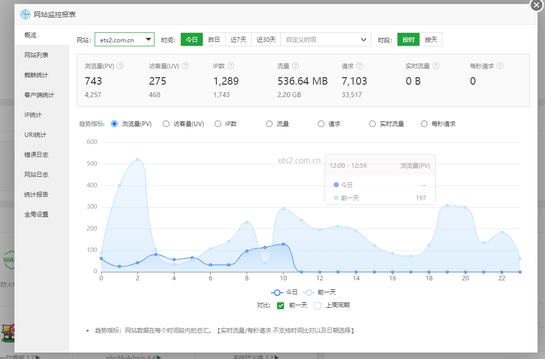Click the 7,103 requests value
This screenshot has width=545, height=359.
coord(354,81)
